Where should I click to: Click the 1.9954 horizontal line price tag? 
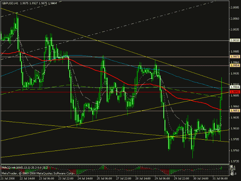click(x=235, y=66)
